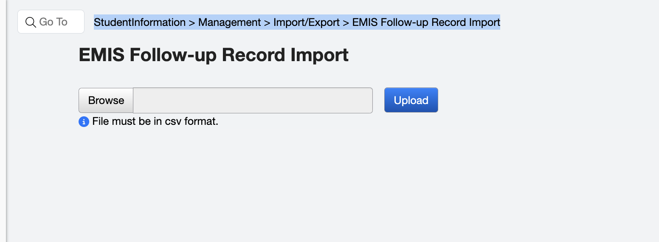This screenshot has width=659, height=242.
Task: Click the empty file path field
Action: (x=253, y=101)
